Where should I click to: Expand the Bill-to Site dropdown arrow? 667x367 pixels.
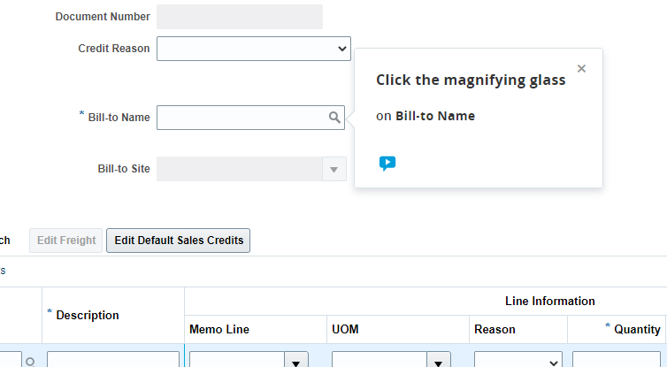point(334,170)
